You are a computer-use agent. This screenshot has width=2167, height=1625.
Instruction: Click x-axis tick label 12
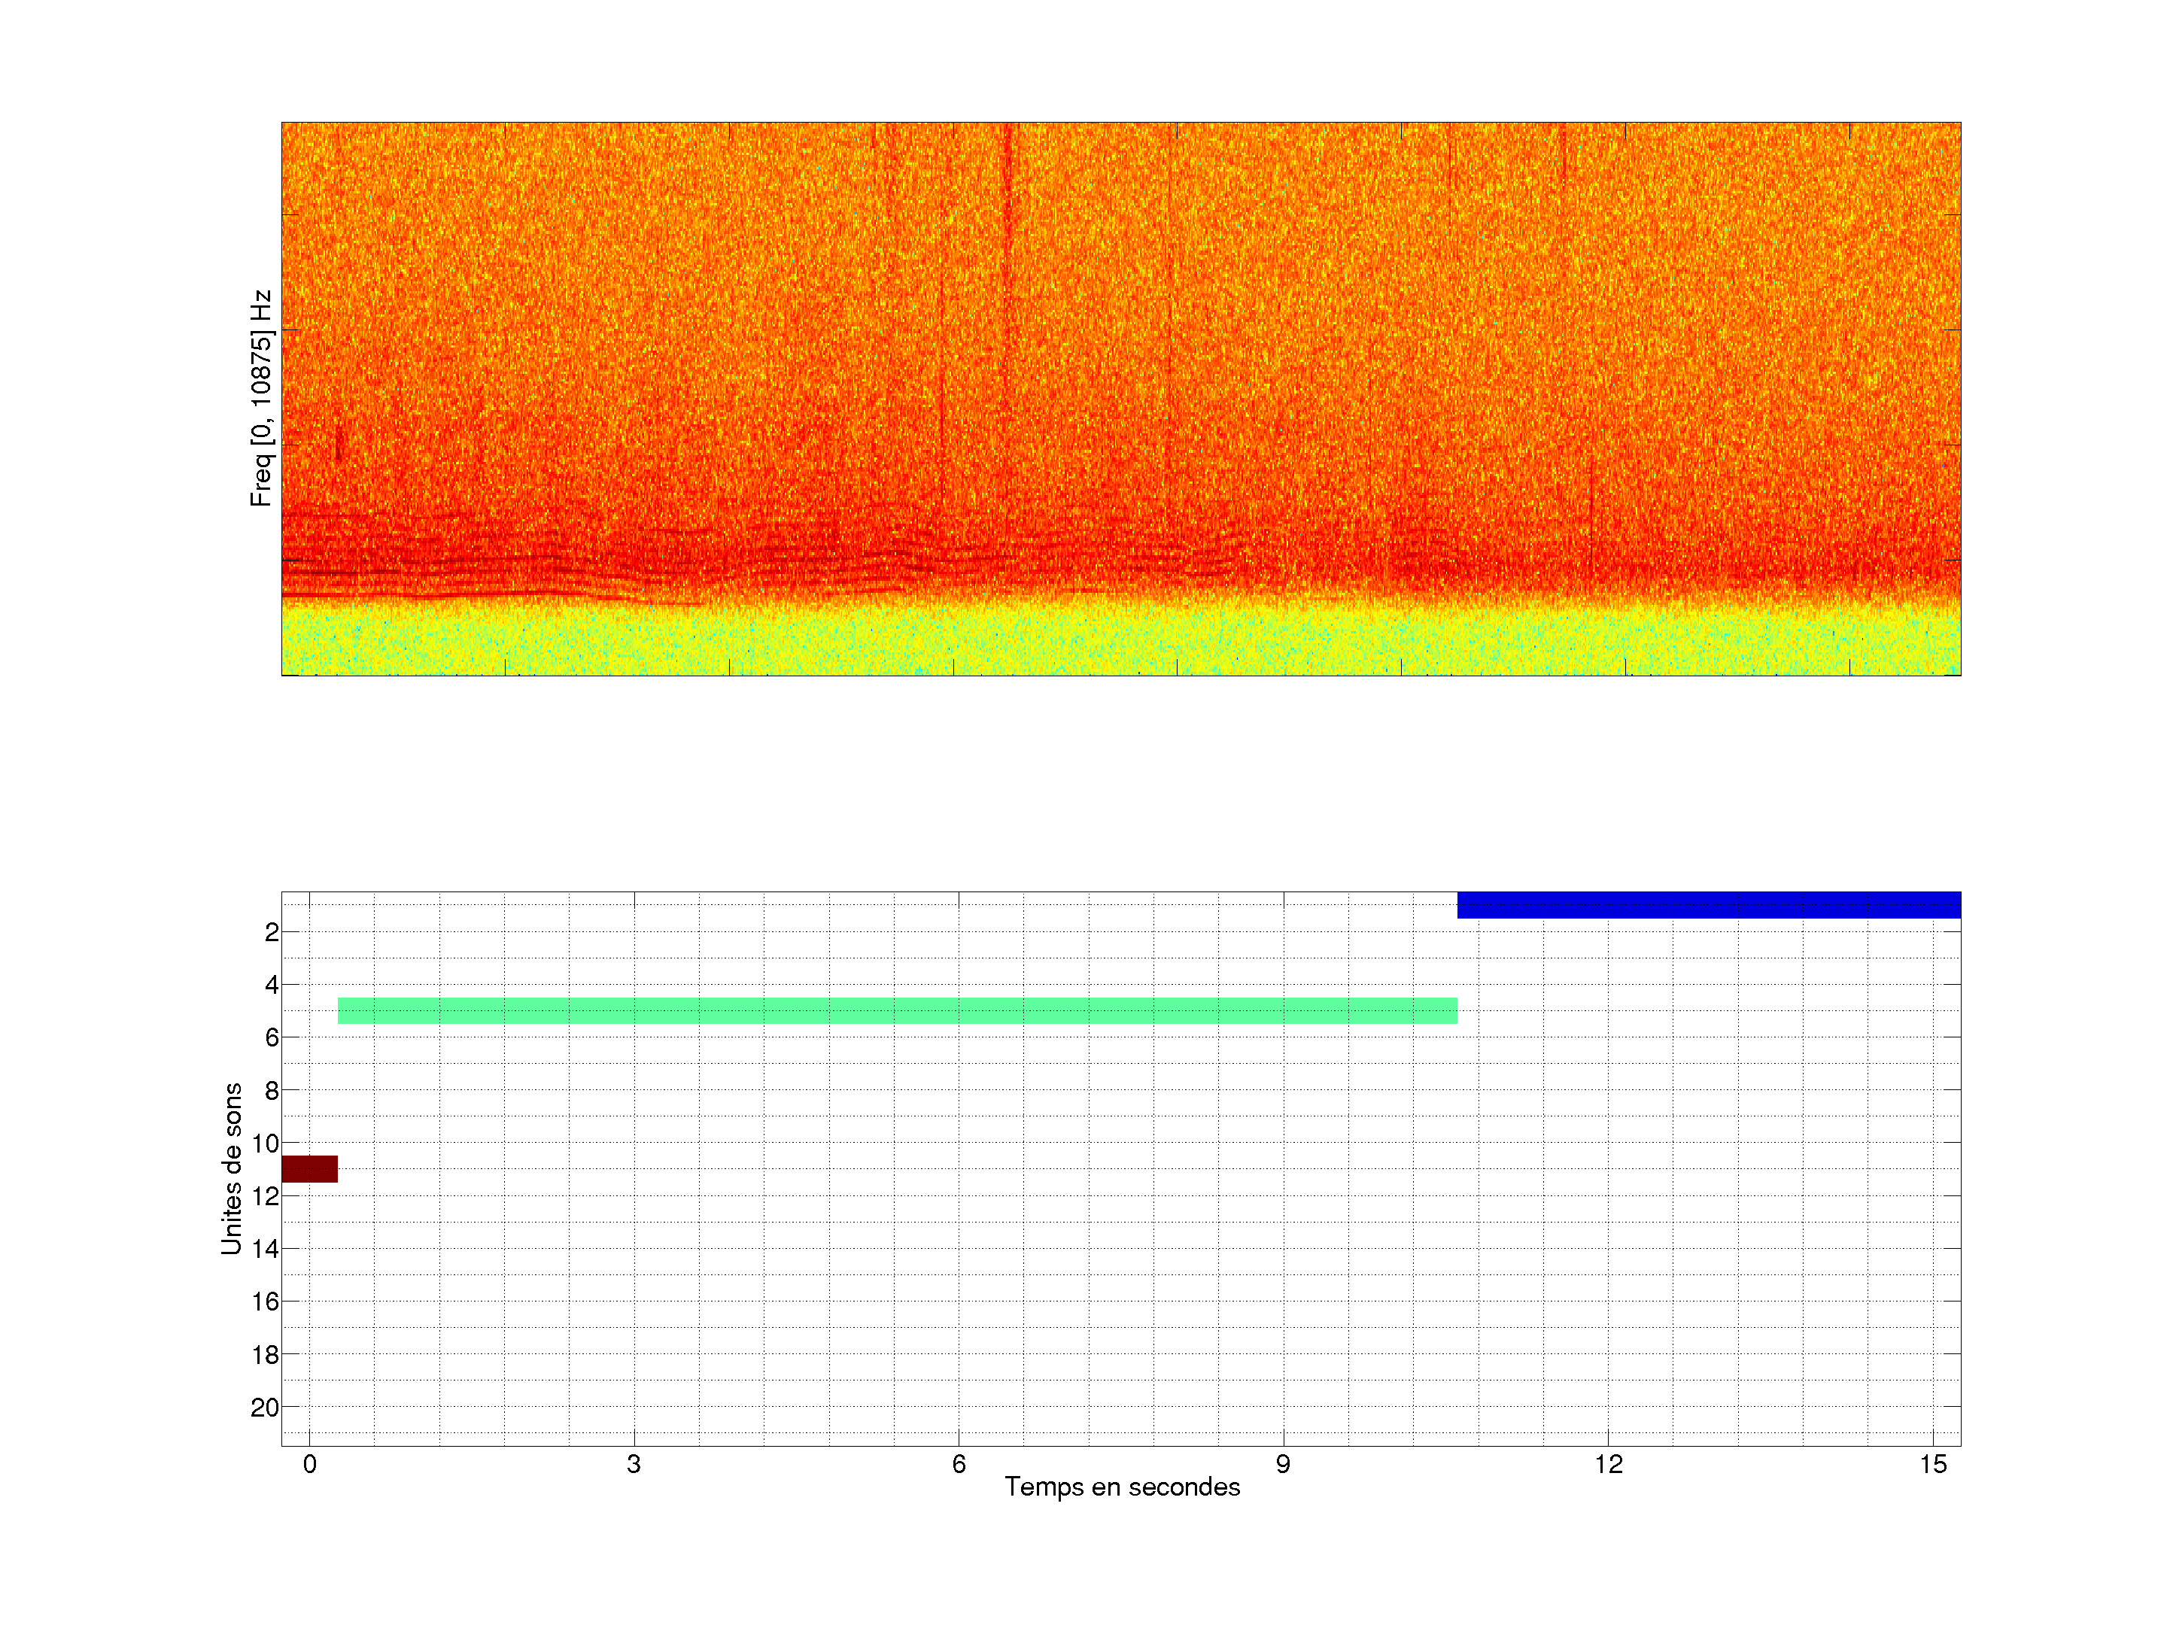[1608, 1464]
